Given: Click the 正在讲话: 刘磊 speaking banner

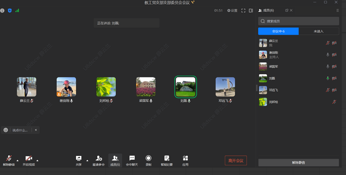Looking at the screenshot, I should tap(127, 23).
